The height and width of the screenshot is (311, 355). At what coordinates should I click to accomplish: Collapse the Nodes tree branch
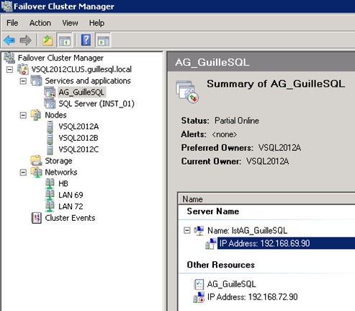(x=23, y=115)
